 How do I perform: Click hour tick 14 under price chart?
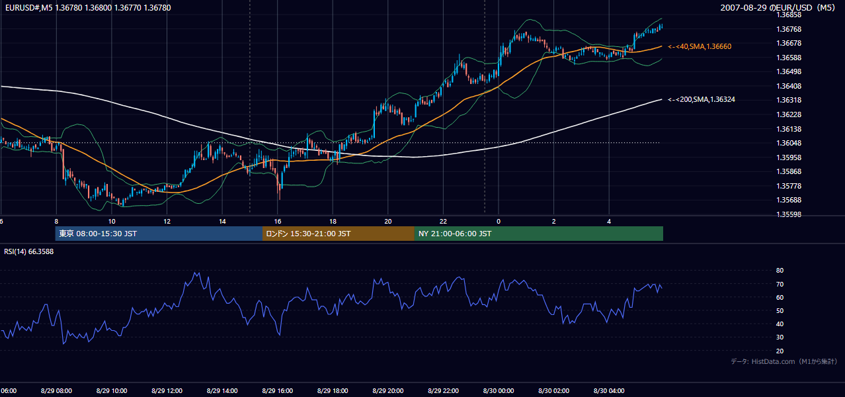point(222,221)
